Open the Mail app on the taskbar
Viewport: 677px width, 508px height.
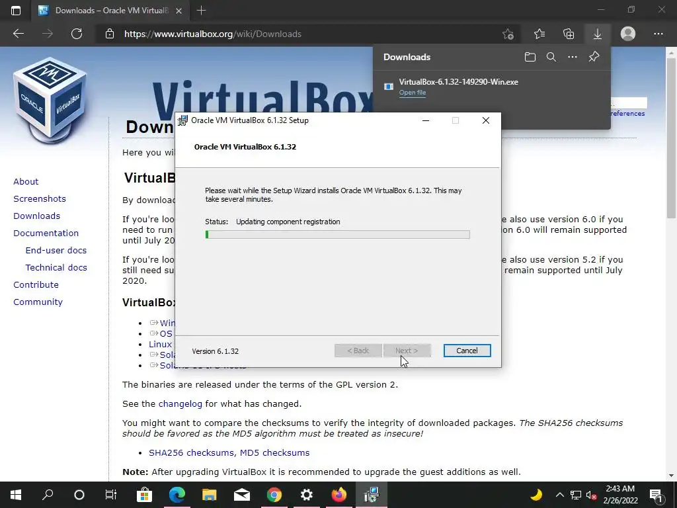click(242, 495)
